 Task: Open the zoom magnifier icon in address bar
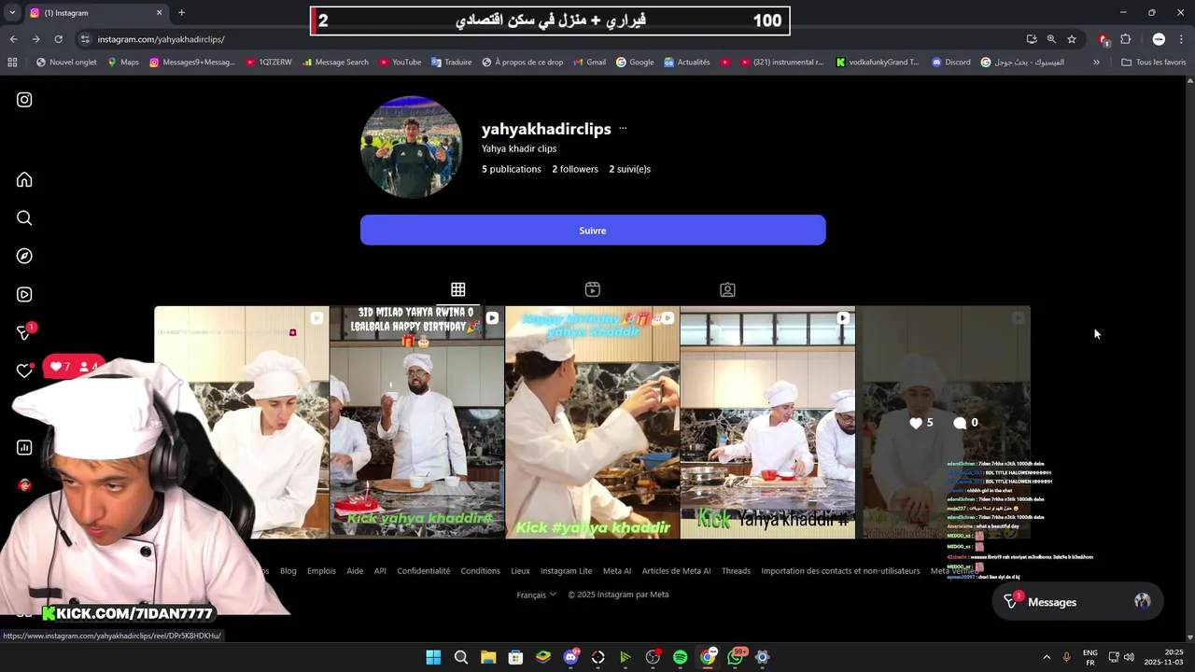pyautogui.click(x=1051, y=39)
